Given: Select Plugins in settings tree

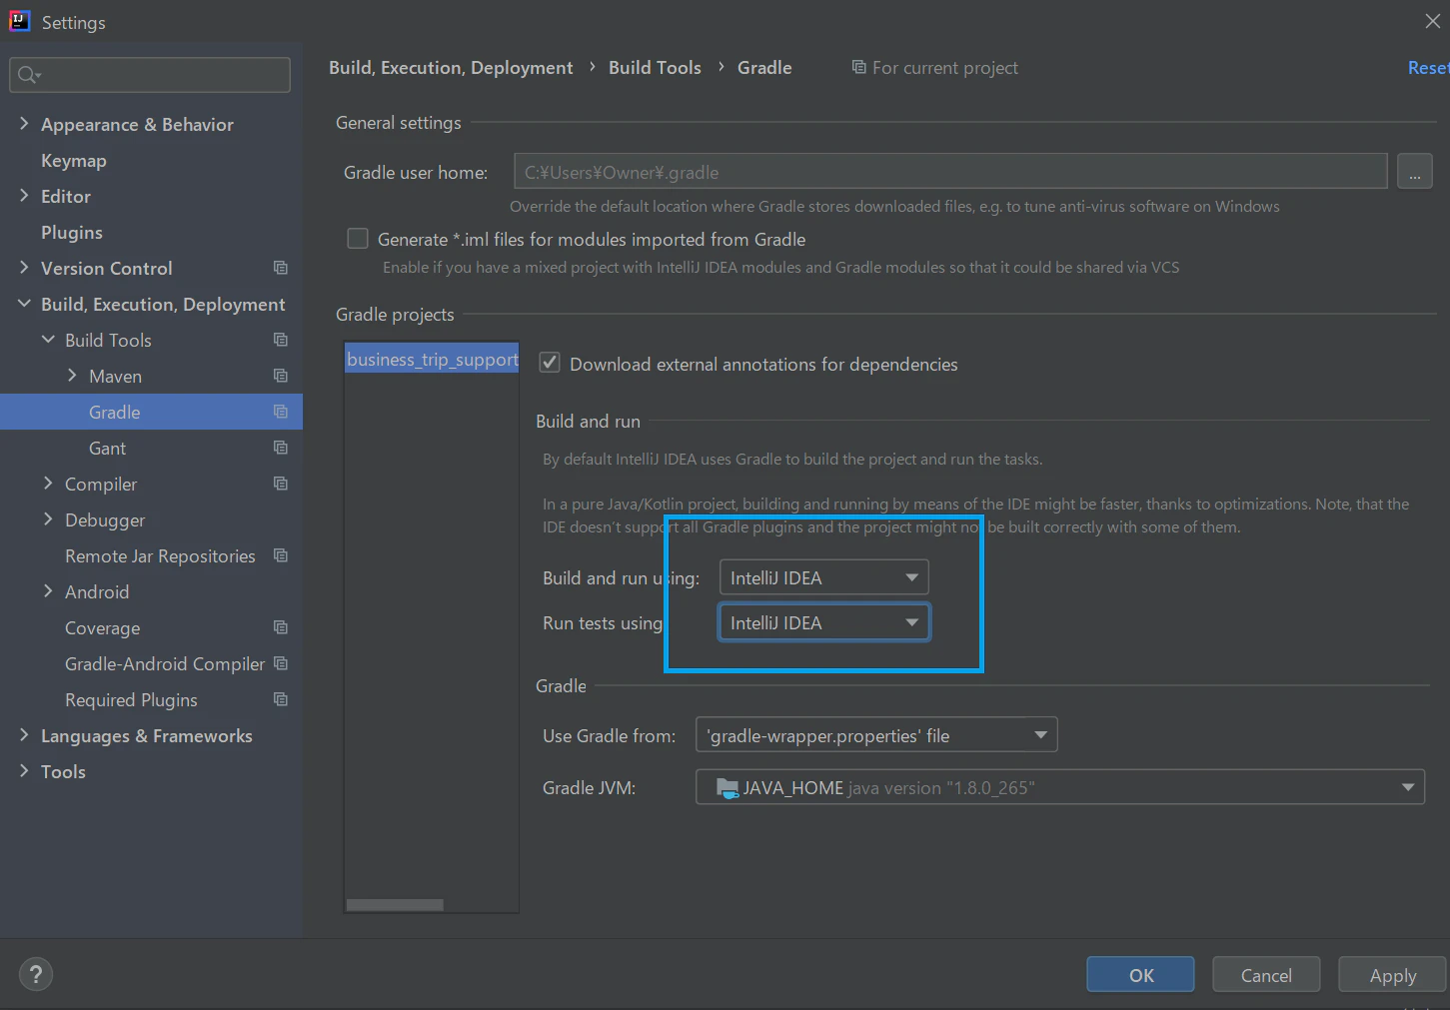Looking at the screenshot, I should tap(72, 232).
